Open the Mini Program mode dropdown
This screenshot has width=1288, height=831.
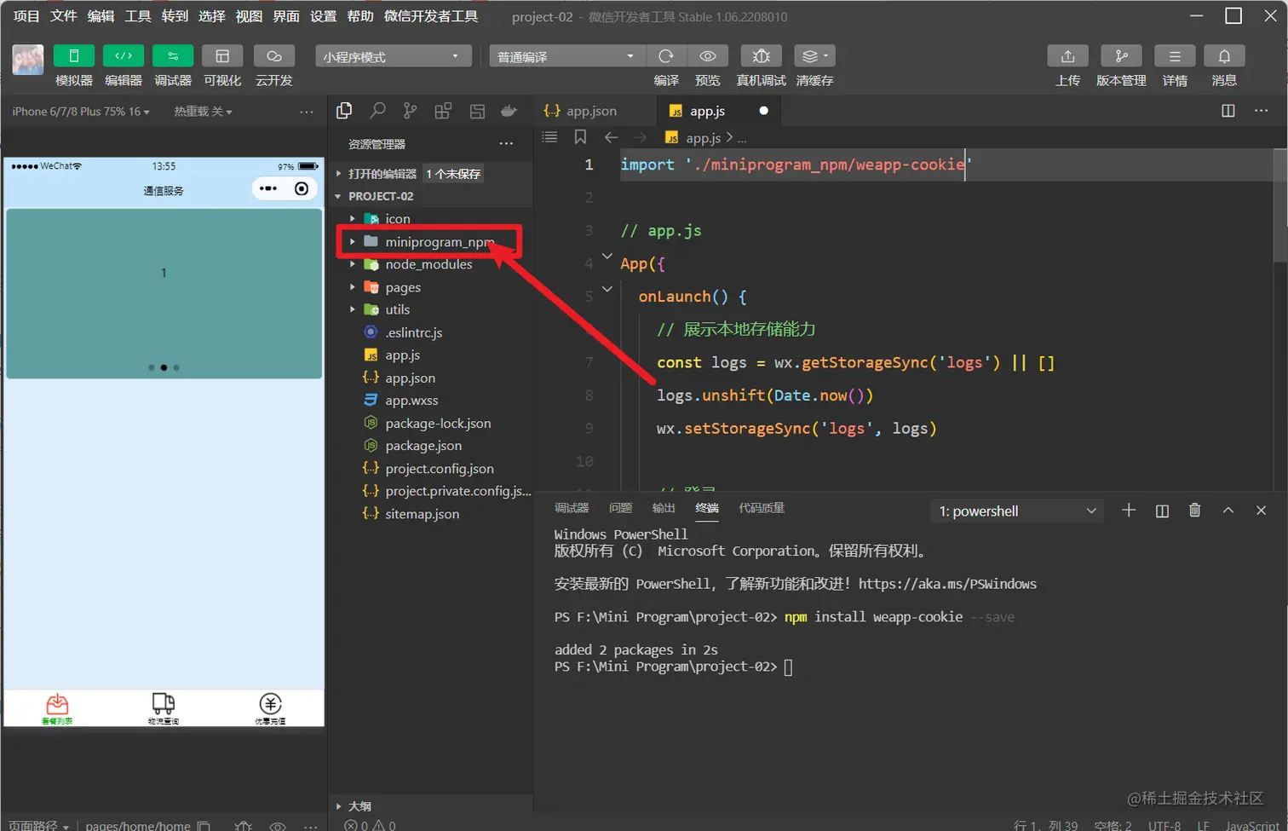[393, 56]
